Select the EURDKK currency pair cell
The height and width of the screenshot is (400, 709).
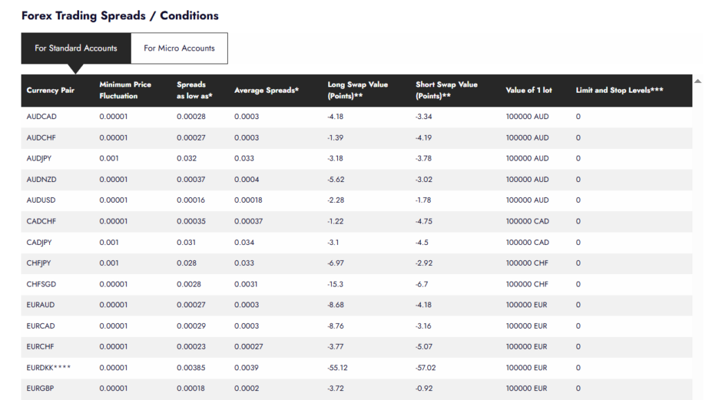pyautogui.click(x=48, y=367)
